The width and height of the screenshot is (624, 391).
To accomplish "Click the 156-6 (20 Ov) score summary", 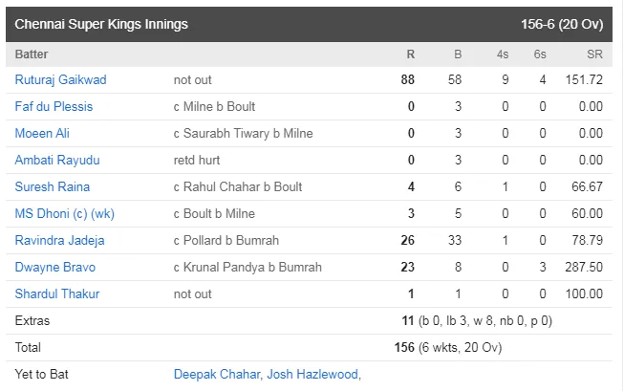I will [562, 24].
